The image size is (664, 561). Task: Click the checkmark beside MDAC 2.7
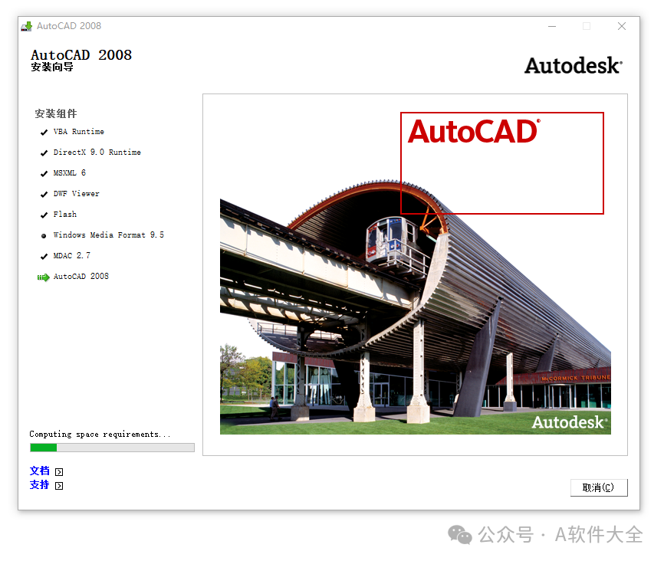click(44, 257)
